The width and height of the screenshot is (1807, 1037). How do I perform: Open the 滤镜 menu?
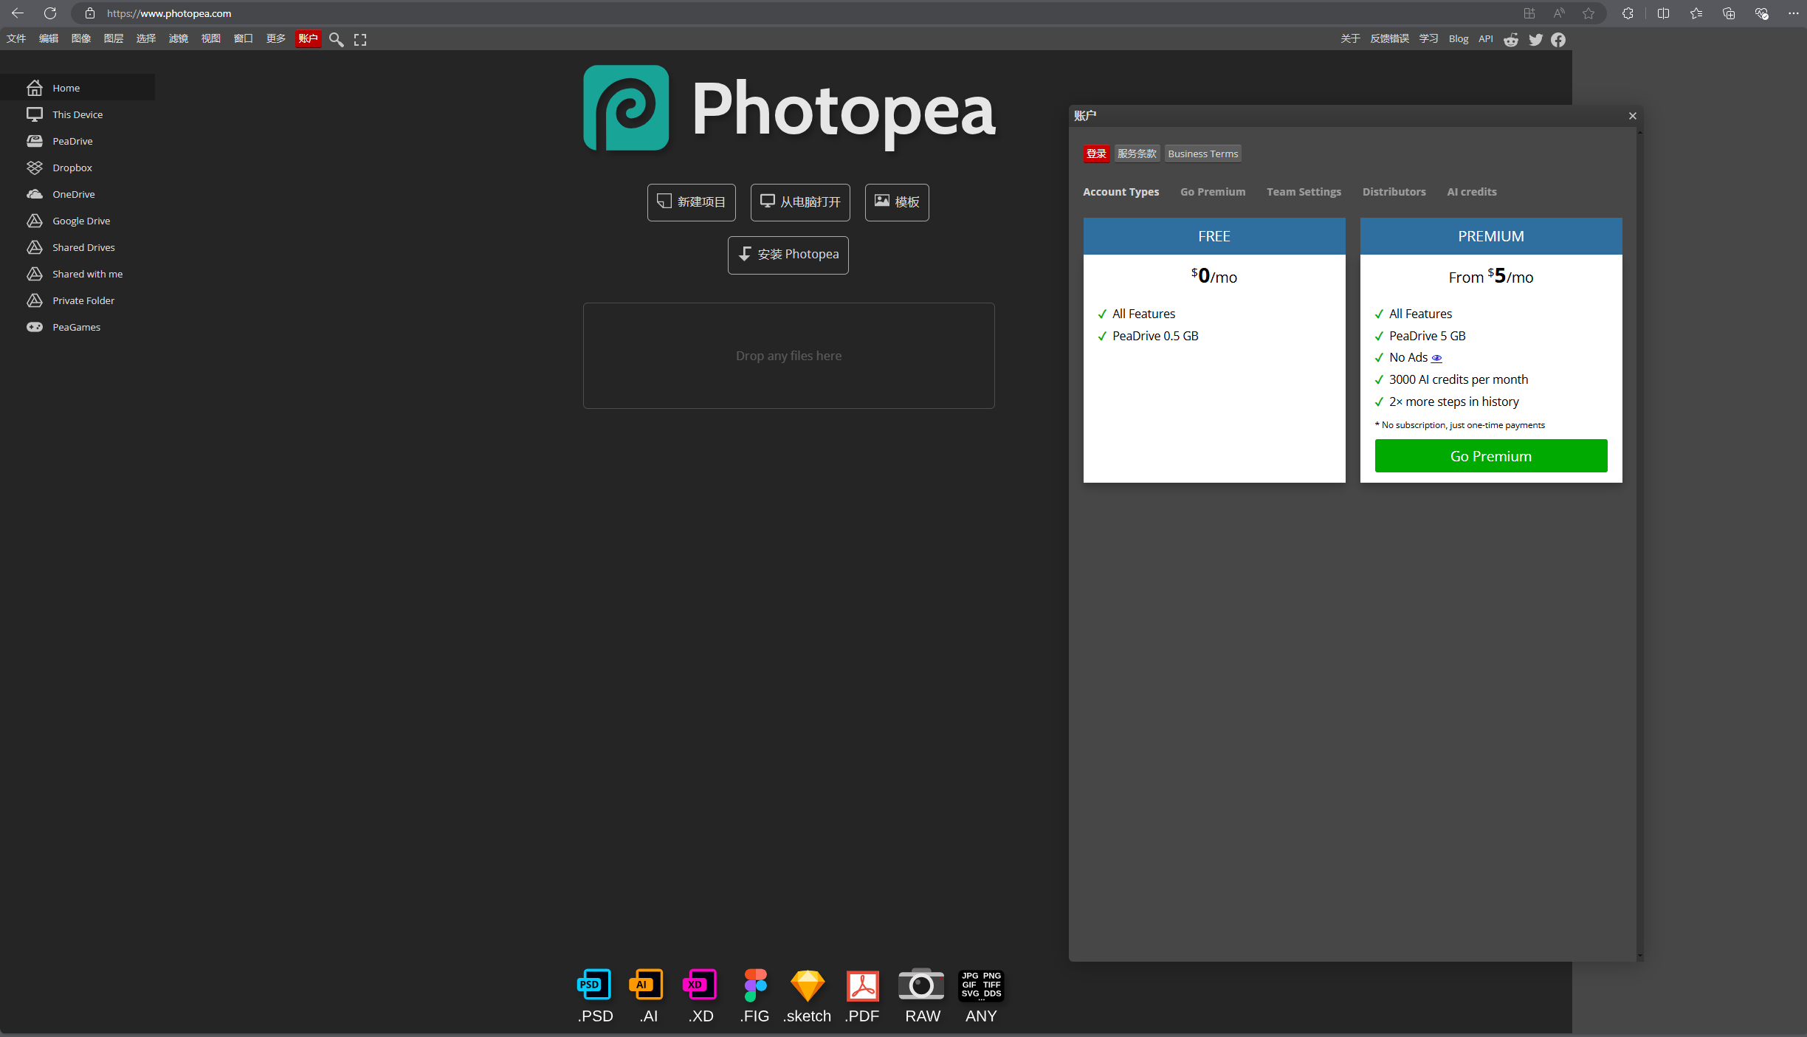click(x=178, y=38)
